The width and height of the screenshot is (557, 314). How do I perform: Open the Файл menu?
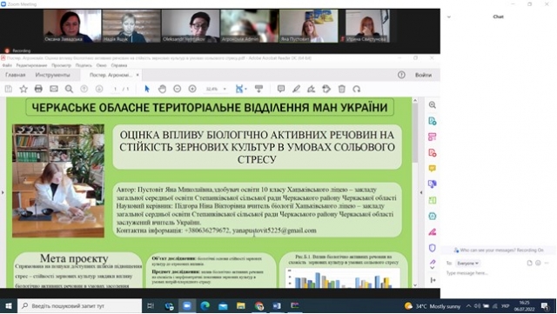click(x=7, y=65)
